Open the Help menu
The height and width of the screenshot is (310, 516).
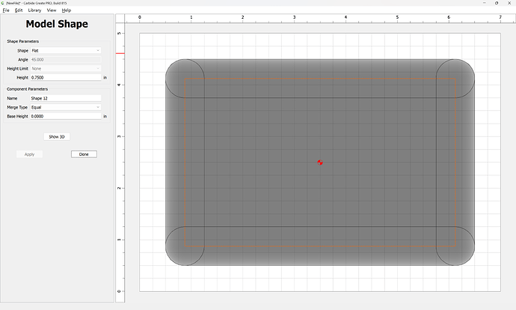click(66, 10)
